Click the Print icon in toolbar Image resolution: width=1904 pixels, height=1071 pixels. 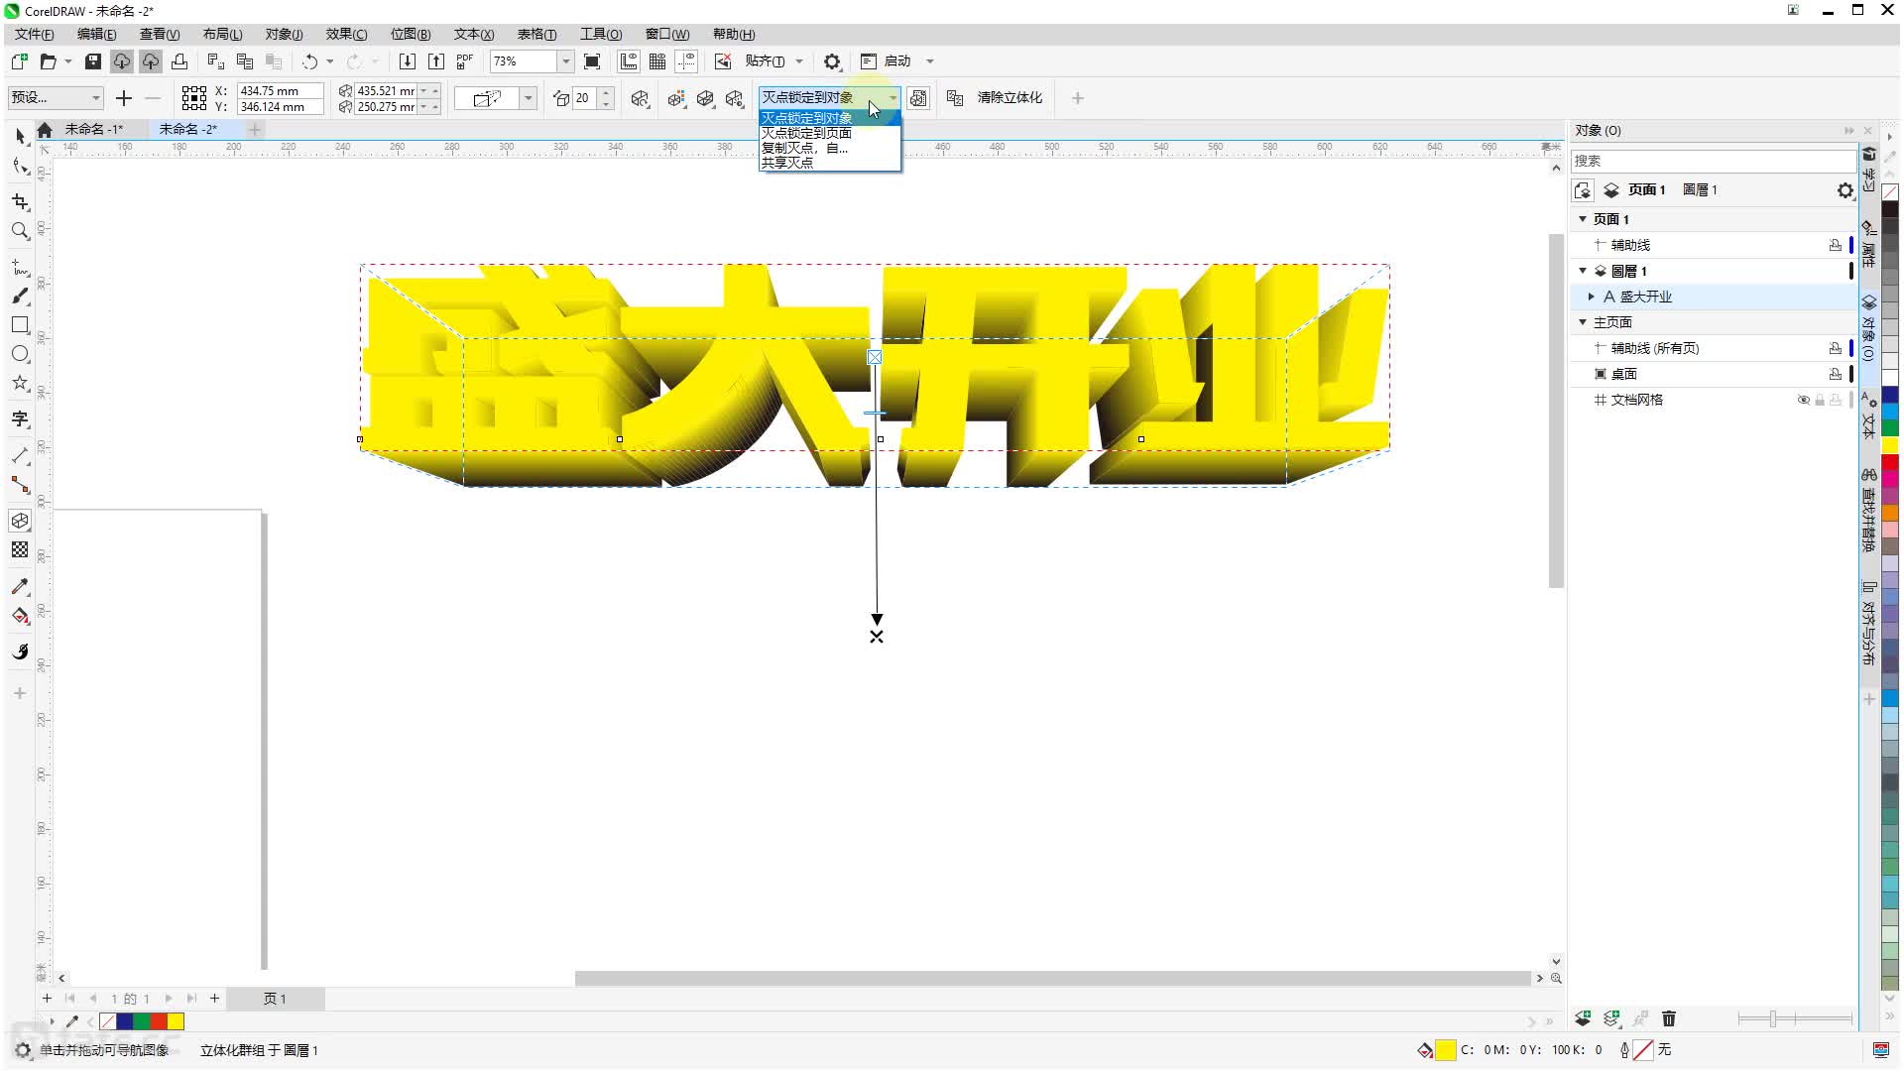pyautogui.click(x=179, y=61)
